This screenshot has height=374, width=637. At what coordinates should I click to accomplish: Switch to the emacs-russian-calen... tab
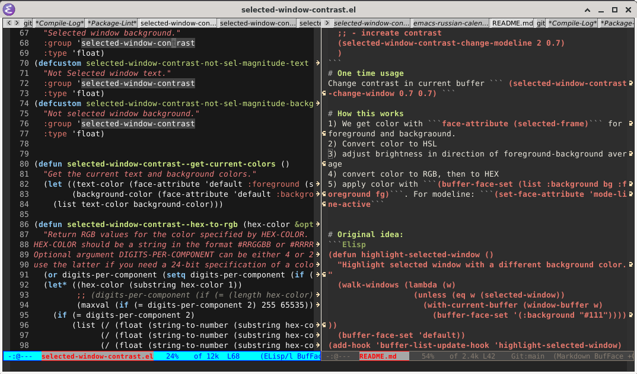[x=451, y=23]
